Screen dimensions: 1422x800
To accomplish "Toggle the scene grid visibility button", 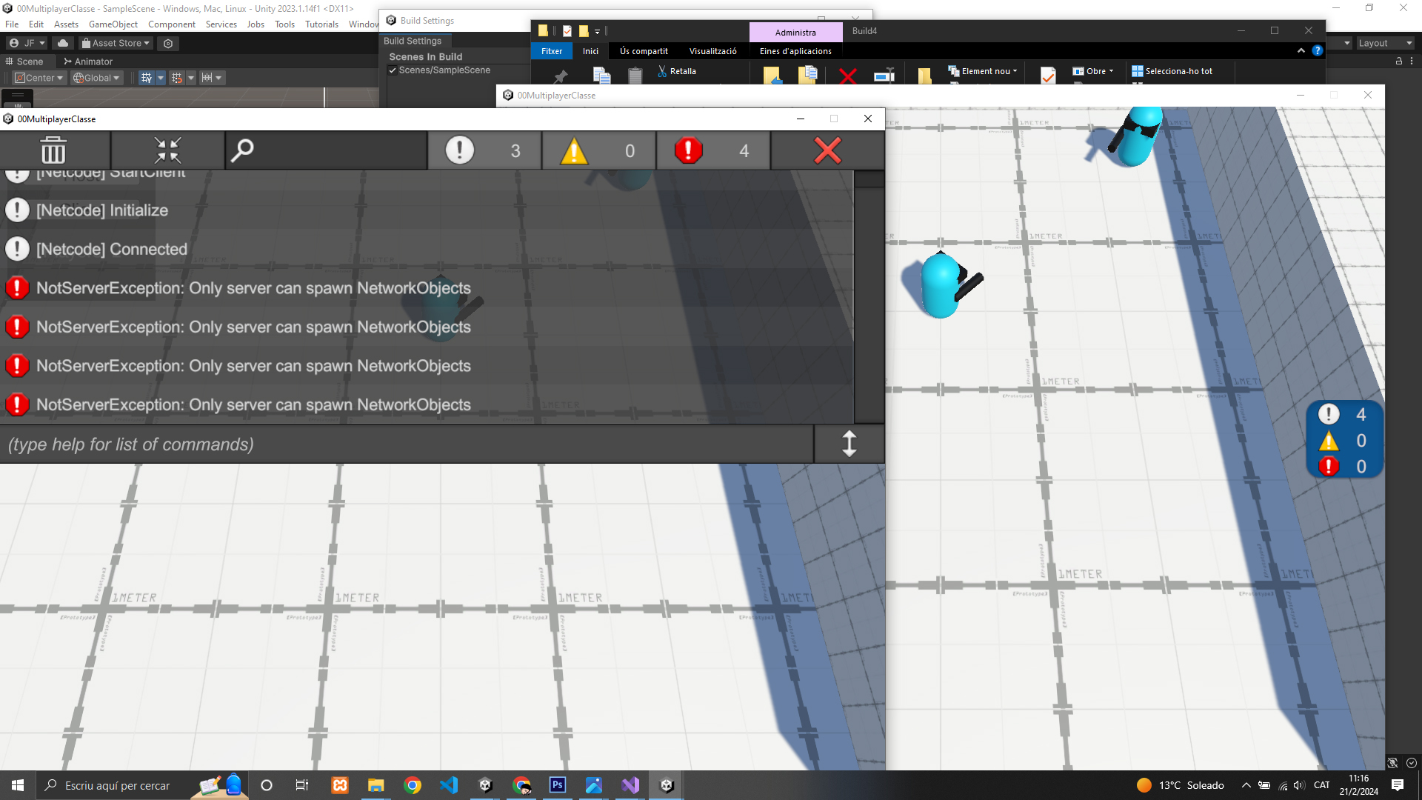I will (147, 78).
